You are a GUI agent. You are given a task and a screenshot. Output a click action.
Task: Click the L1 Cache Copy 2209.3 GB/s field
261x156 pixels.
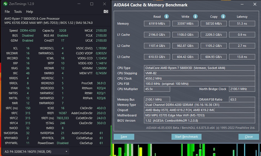(x=214, y=35)
